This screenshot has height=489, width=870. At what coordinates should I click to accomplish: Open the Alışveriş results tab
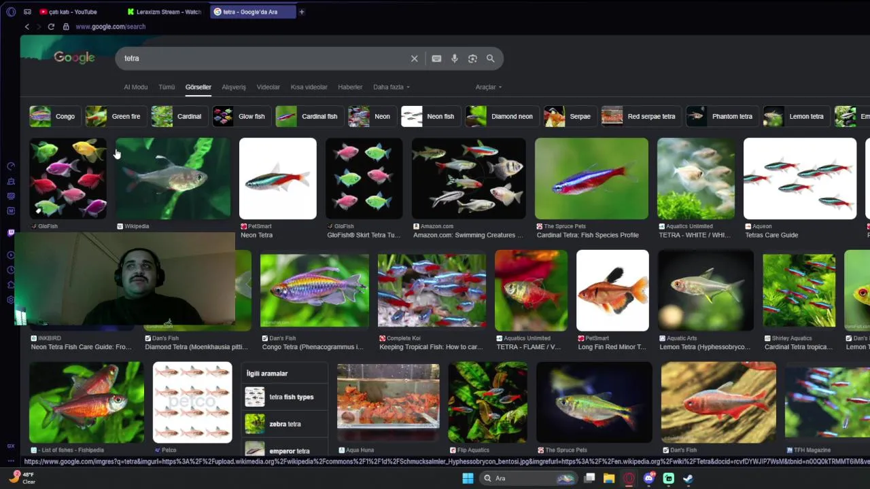click(x=234, y=87)
